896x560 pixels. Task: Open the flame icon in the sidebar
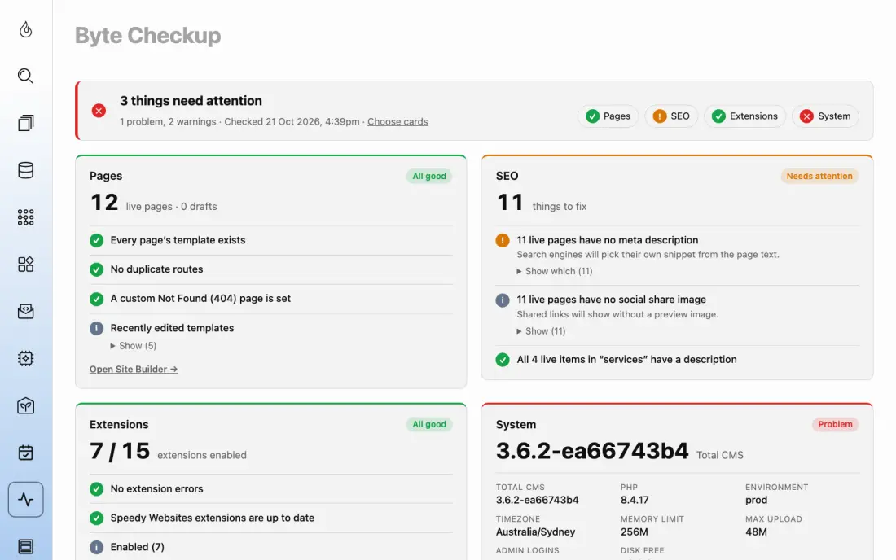[26, 29]
